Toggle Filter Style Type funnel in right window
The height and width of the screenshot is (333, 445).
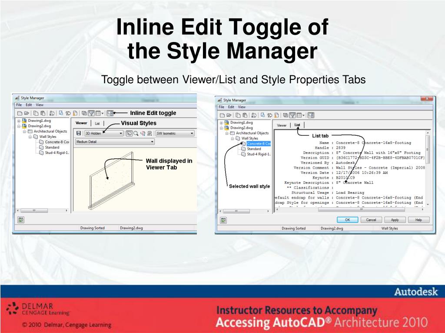292,115
